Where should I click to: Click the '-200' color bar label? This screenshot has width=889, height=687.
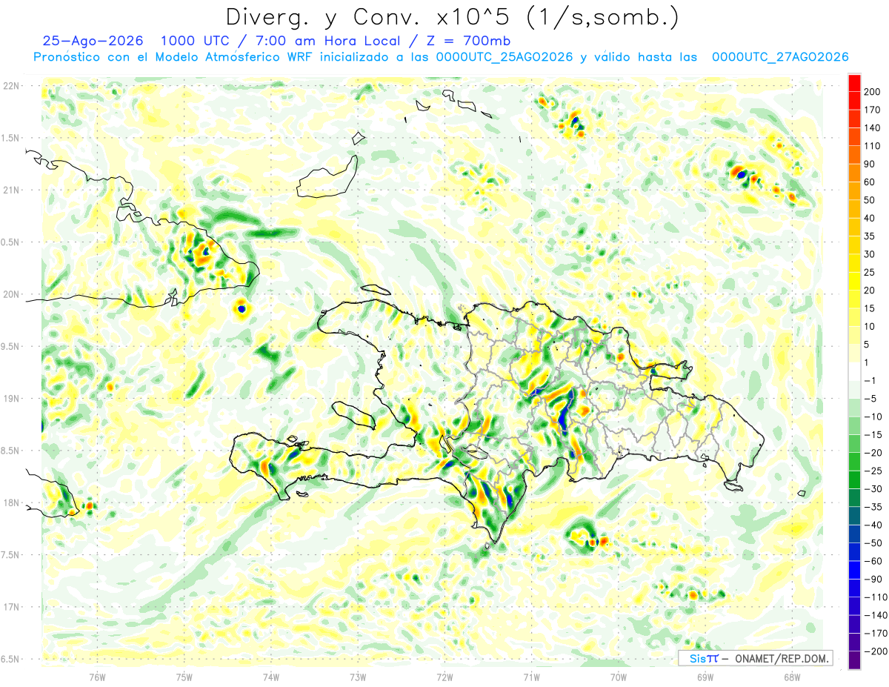click(876, 652)
